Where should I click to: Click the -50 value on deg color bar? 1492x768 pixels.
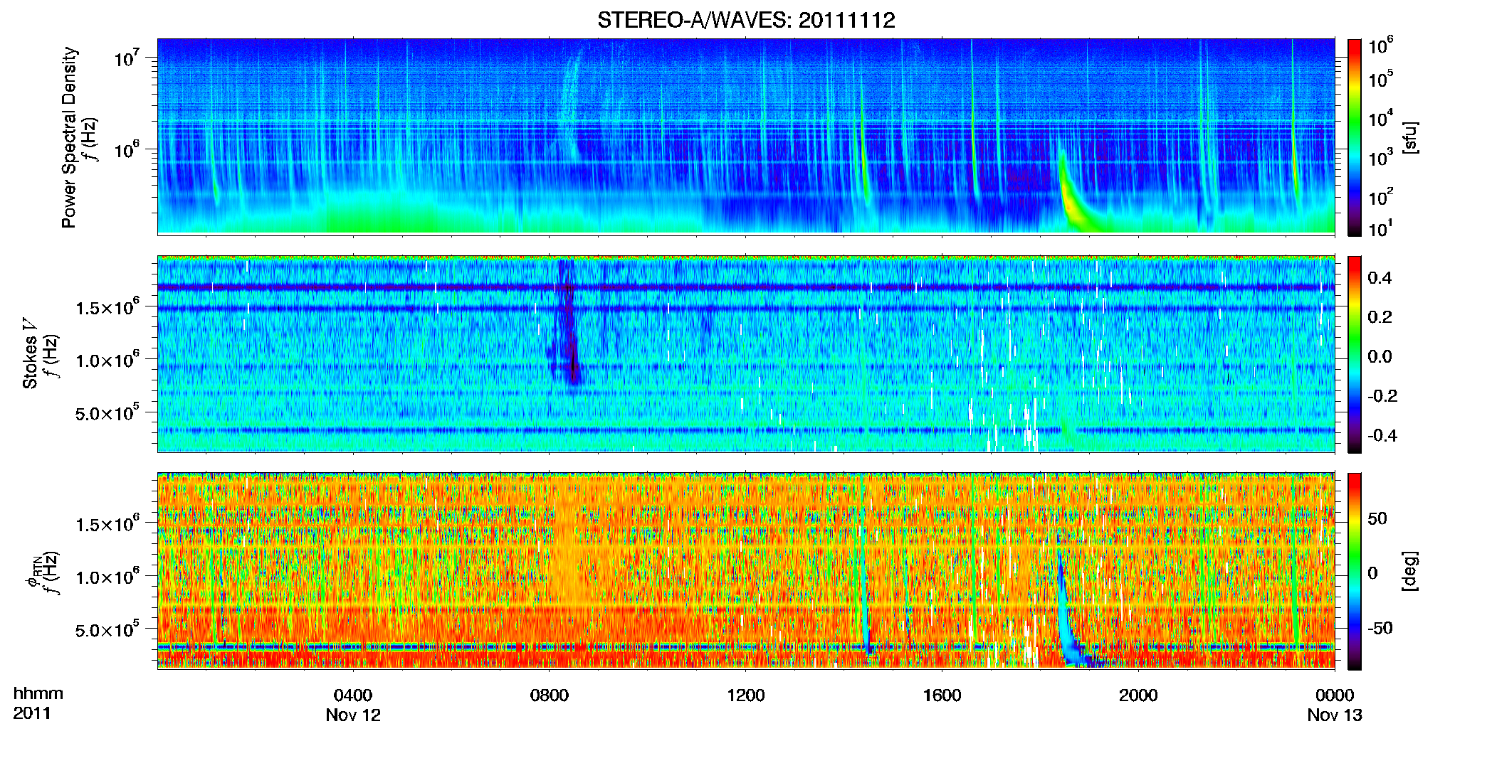(1380, 628)
